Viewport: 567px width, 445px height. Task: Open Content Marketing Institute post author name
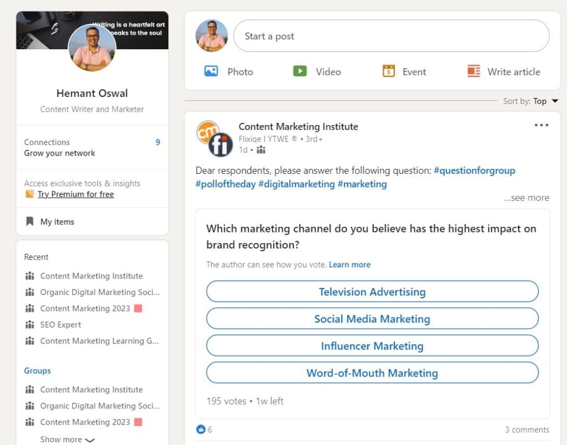pos(298,127)
